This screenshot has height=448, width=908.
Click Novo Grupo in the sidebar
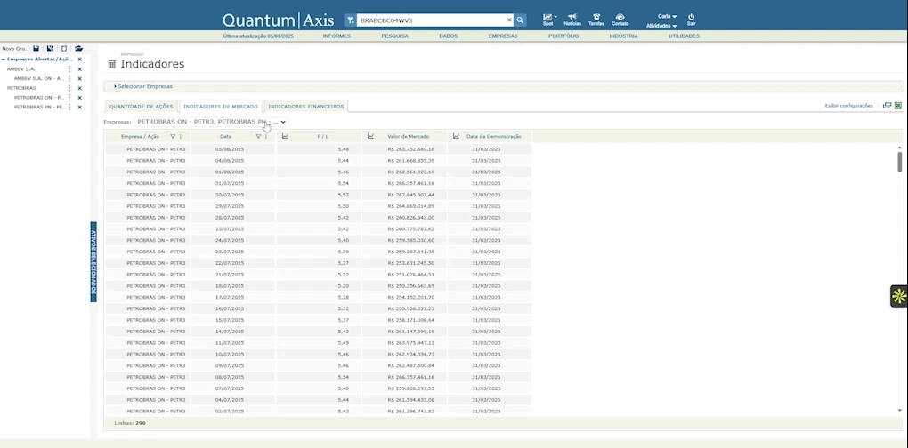point(16,49)
